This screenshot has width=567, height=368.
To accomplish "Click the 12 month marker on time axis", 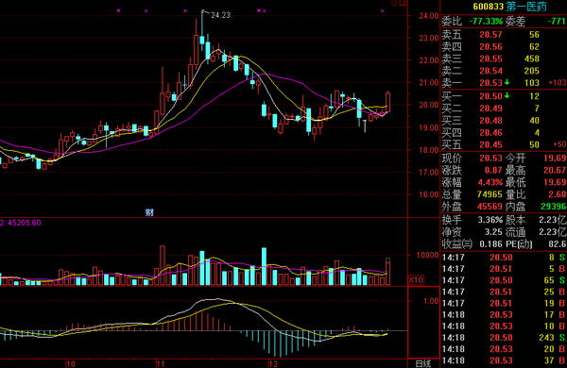I will (273, 363).
